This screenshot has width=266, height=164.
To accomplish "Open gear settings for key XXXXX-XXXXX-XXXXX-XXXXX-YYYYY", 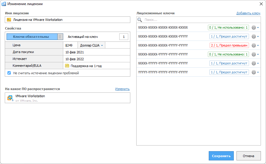I will click(x=254, y=36).
